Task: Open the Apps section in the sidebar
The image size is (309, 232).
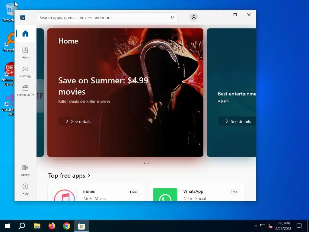Action: 25,53
